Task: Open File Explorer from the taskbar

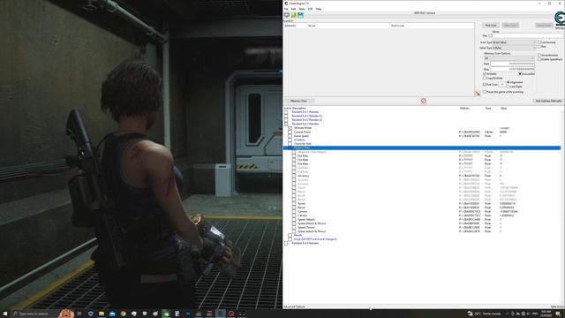Action: (102, 314)
